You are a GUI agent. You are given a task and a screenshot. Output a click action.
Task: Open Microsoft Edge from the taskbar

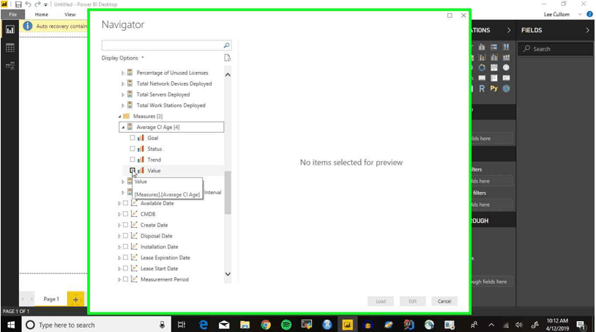(x=204, y=325)
